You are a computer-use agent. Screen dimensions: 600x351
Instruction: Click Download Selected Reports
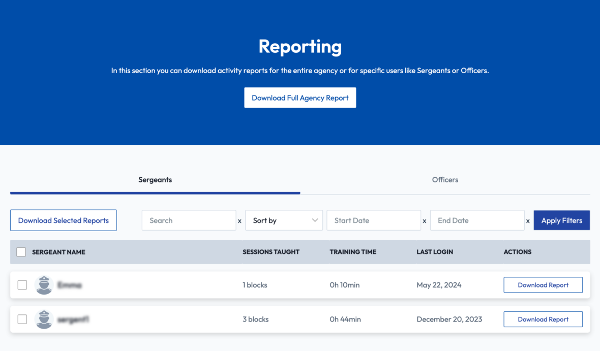(x=63, y=220)
